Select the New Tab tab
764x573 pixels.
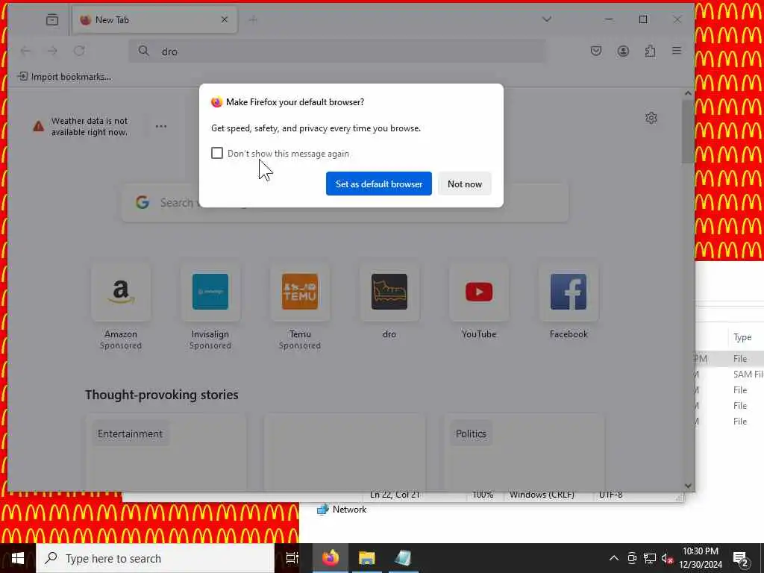[155, 19]
